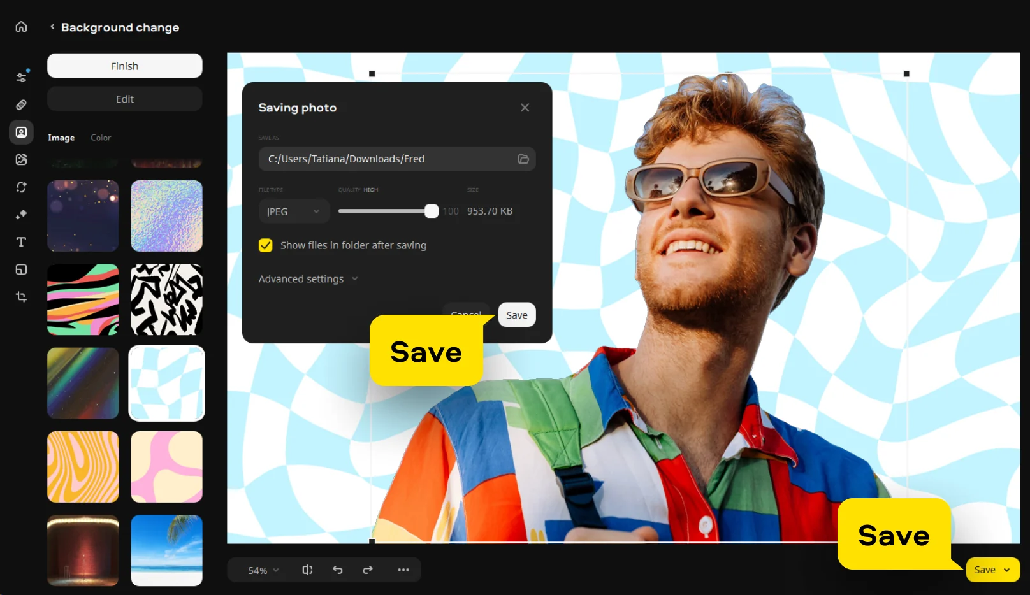Click the Edit button
The height and width of the screenshot is (595, 1030).
tap(125, 99)
